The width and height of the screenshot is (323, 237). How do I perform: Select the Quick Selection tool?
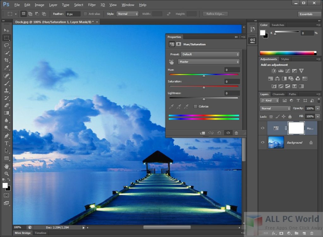click(x=6, y=53)
